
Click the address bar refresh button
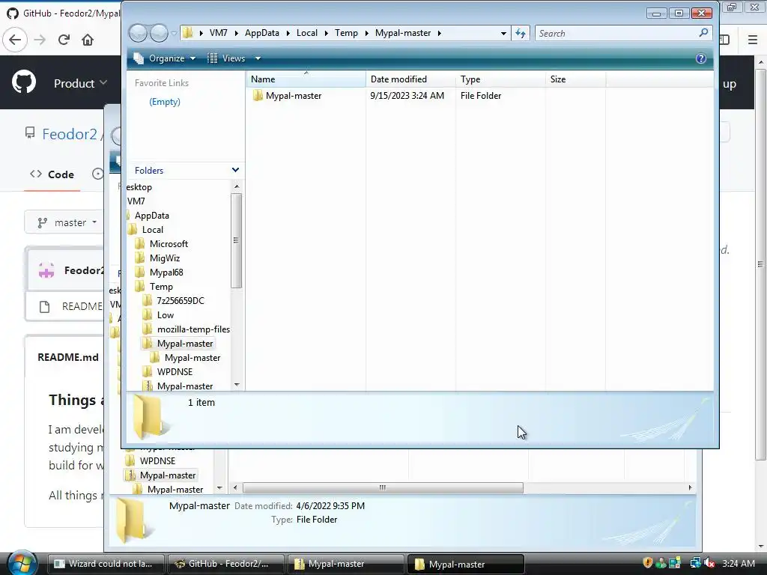521,33
